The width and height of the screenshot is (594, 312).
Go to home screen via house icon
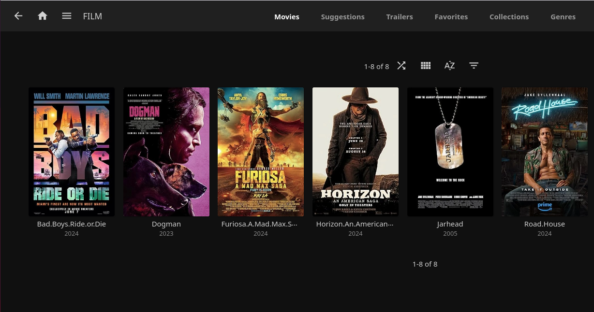pyautogui.click(x=43, y=16)
